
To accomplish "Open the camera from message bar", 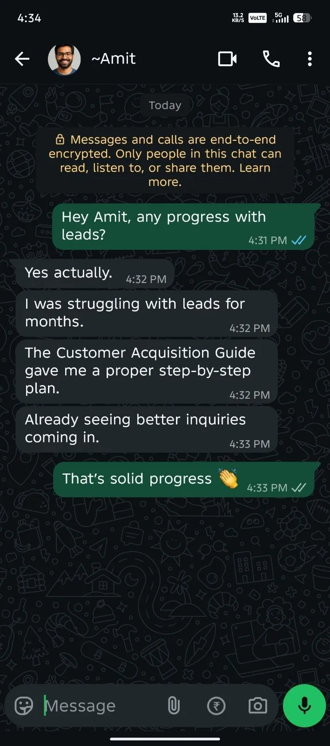I will 258,706.
